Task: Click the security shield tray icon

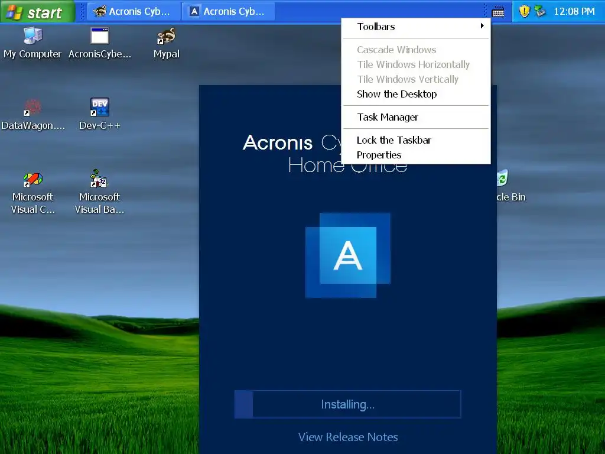Action: [x=524, y=11]
